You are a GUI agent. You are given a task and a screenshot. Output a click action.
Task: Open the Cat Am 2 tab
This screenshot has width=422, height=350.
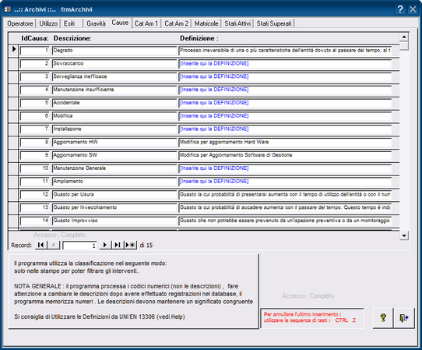point(177,23)
